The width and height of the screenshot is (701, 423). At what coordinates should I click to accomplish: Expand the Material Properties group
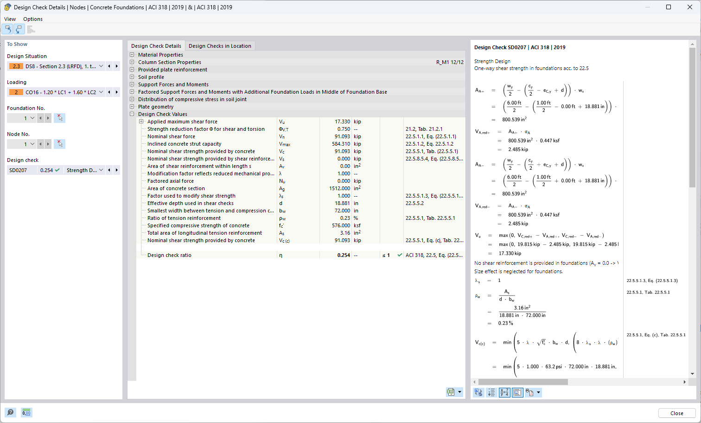tap(132, 55)
